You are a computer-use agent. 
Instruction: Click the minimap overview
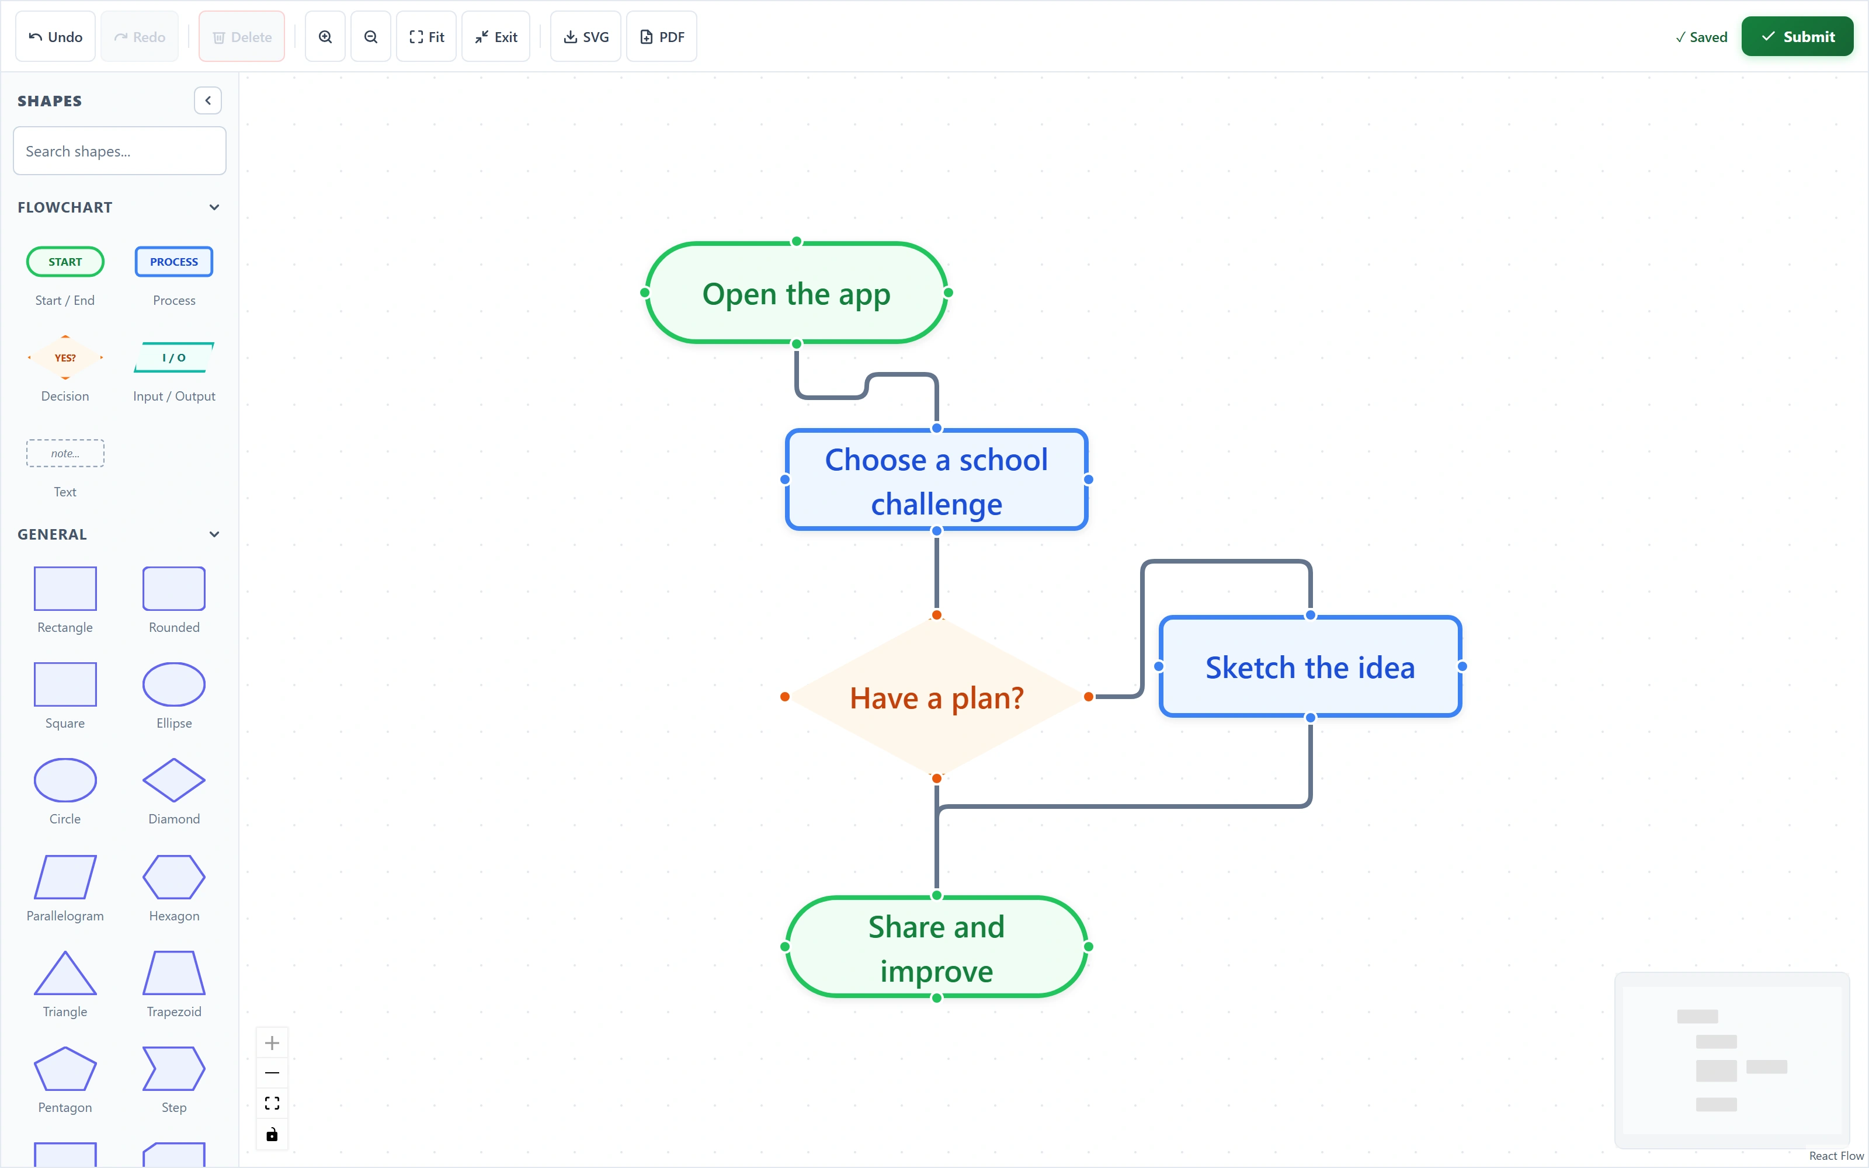click(1732, 1060)
